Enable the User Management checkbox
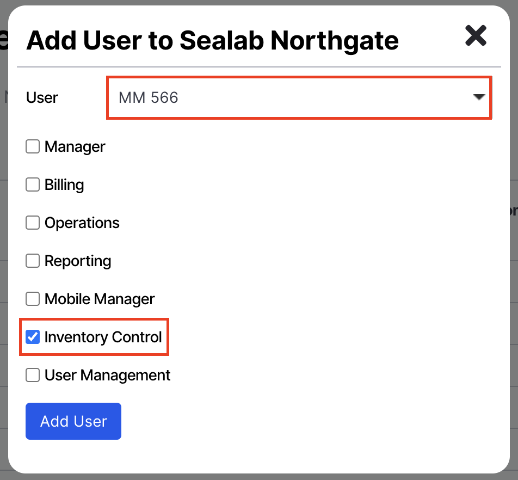The image size is (518, 480). (33, 375)
